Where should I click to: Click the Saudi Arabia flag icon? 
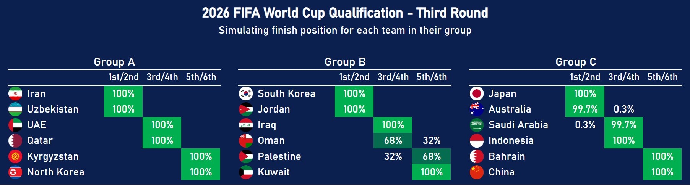(x=477, y=125)
